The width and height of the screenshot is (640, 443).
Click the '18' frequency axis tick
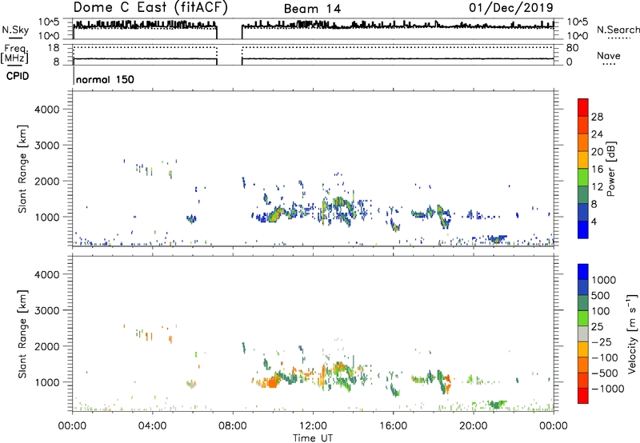pyautogui.click(x=54, y=48)
